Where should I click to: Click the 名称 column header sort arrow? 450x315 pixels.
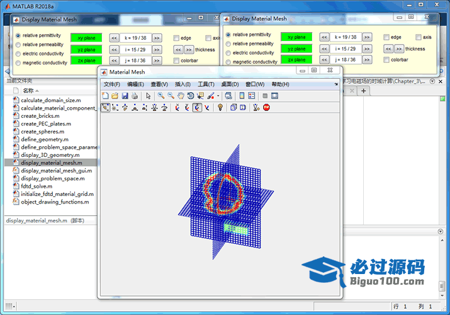point(38,90)
